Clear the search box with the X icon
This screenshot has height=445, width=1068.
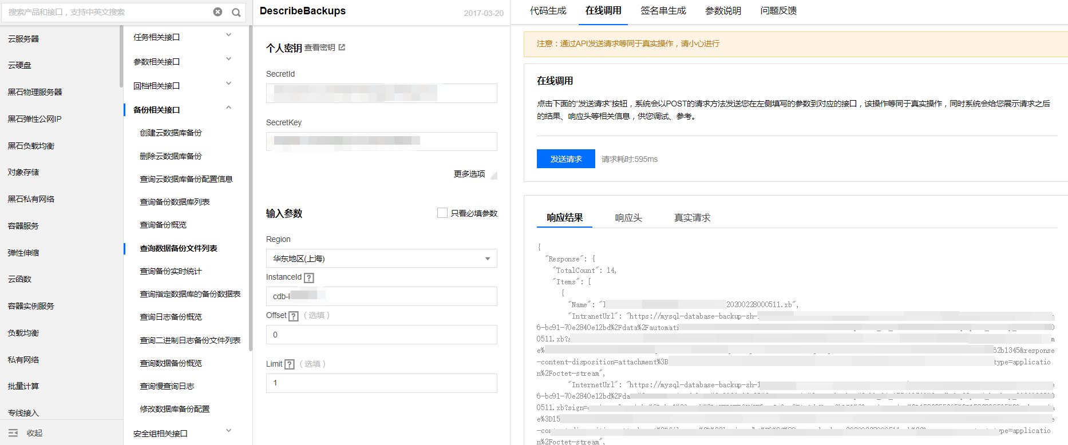pyautogui.click(x=217, y=12)
